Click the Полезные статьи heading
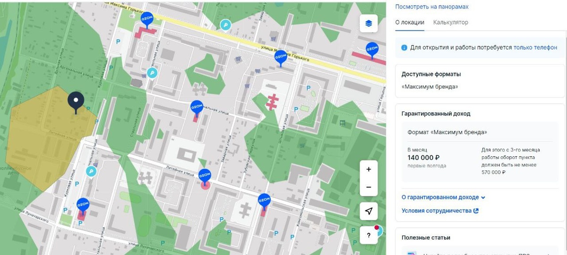The image size is (567, 255). [426, 238]
